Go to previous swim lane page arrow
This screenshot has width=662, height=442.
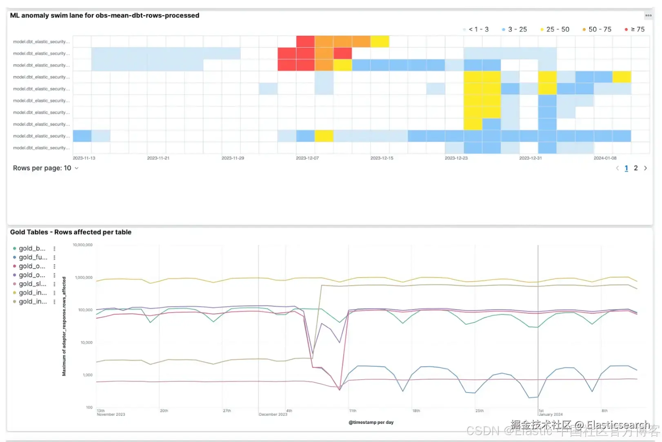(617, 168)
